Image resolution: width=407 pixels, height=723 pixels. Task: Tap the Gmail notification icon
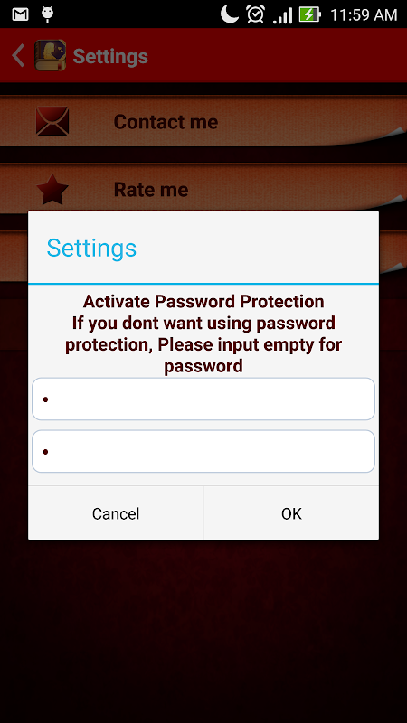[x=20, y=14]
